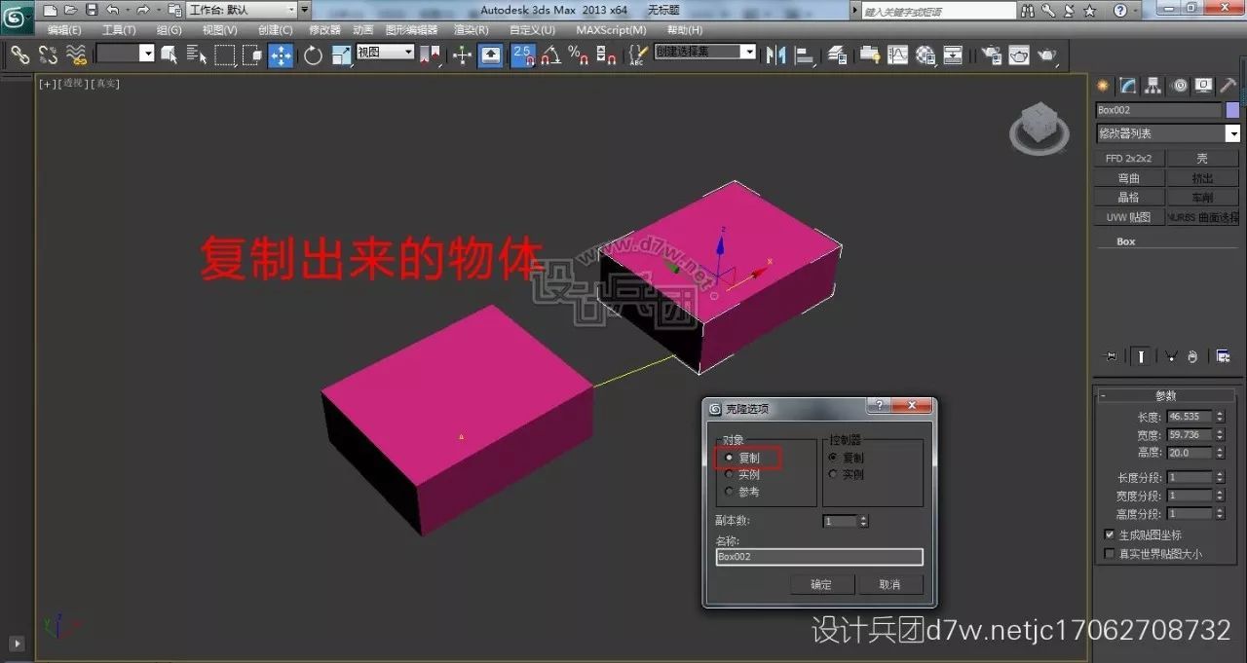Open the 渲染(R) menu

472,30
